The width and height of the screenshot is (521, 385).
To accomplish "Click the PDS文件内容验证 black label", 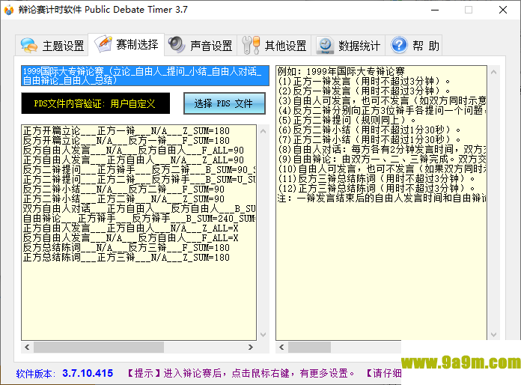I will tap(94, 103).
